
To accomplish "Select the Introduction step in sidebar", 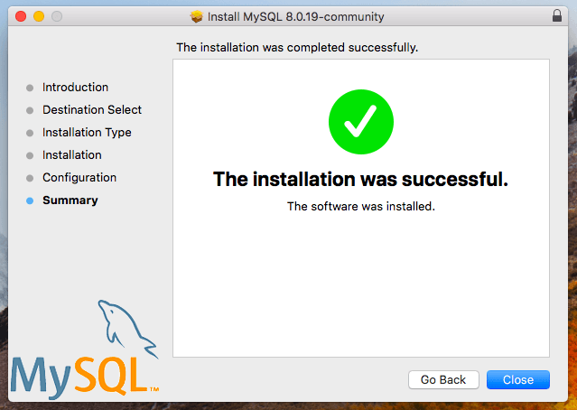I will 75,88.
